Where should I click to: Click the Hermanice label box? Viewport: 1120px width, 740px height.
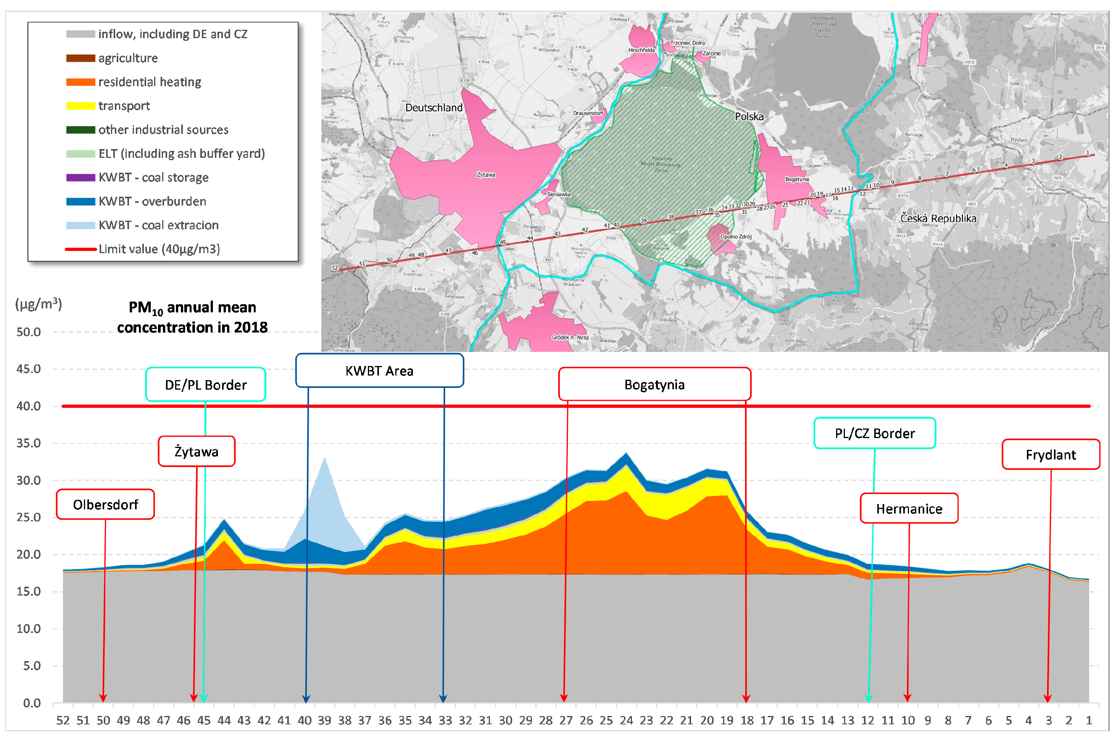click(909, 509)
